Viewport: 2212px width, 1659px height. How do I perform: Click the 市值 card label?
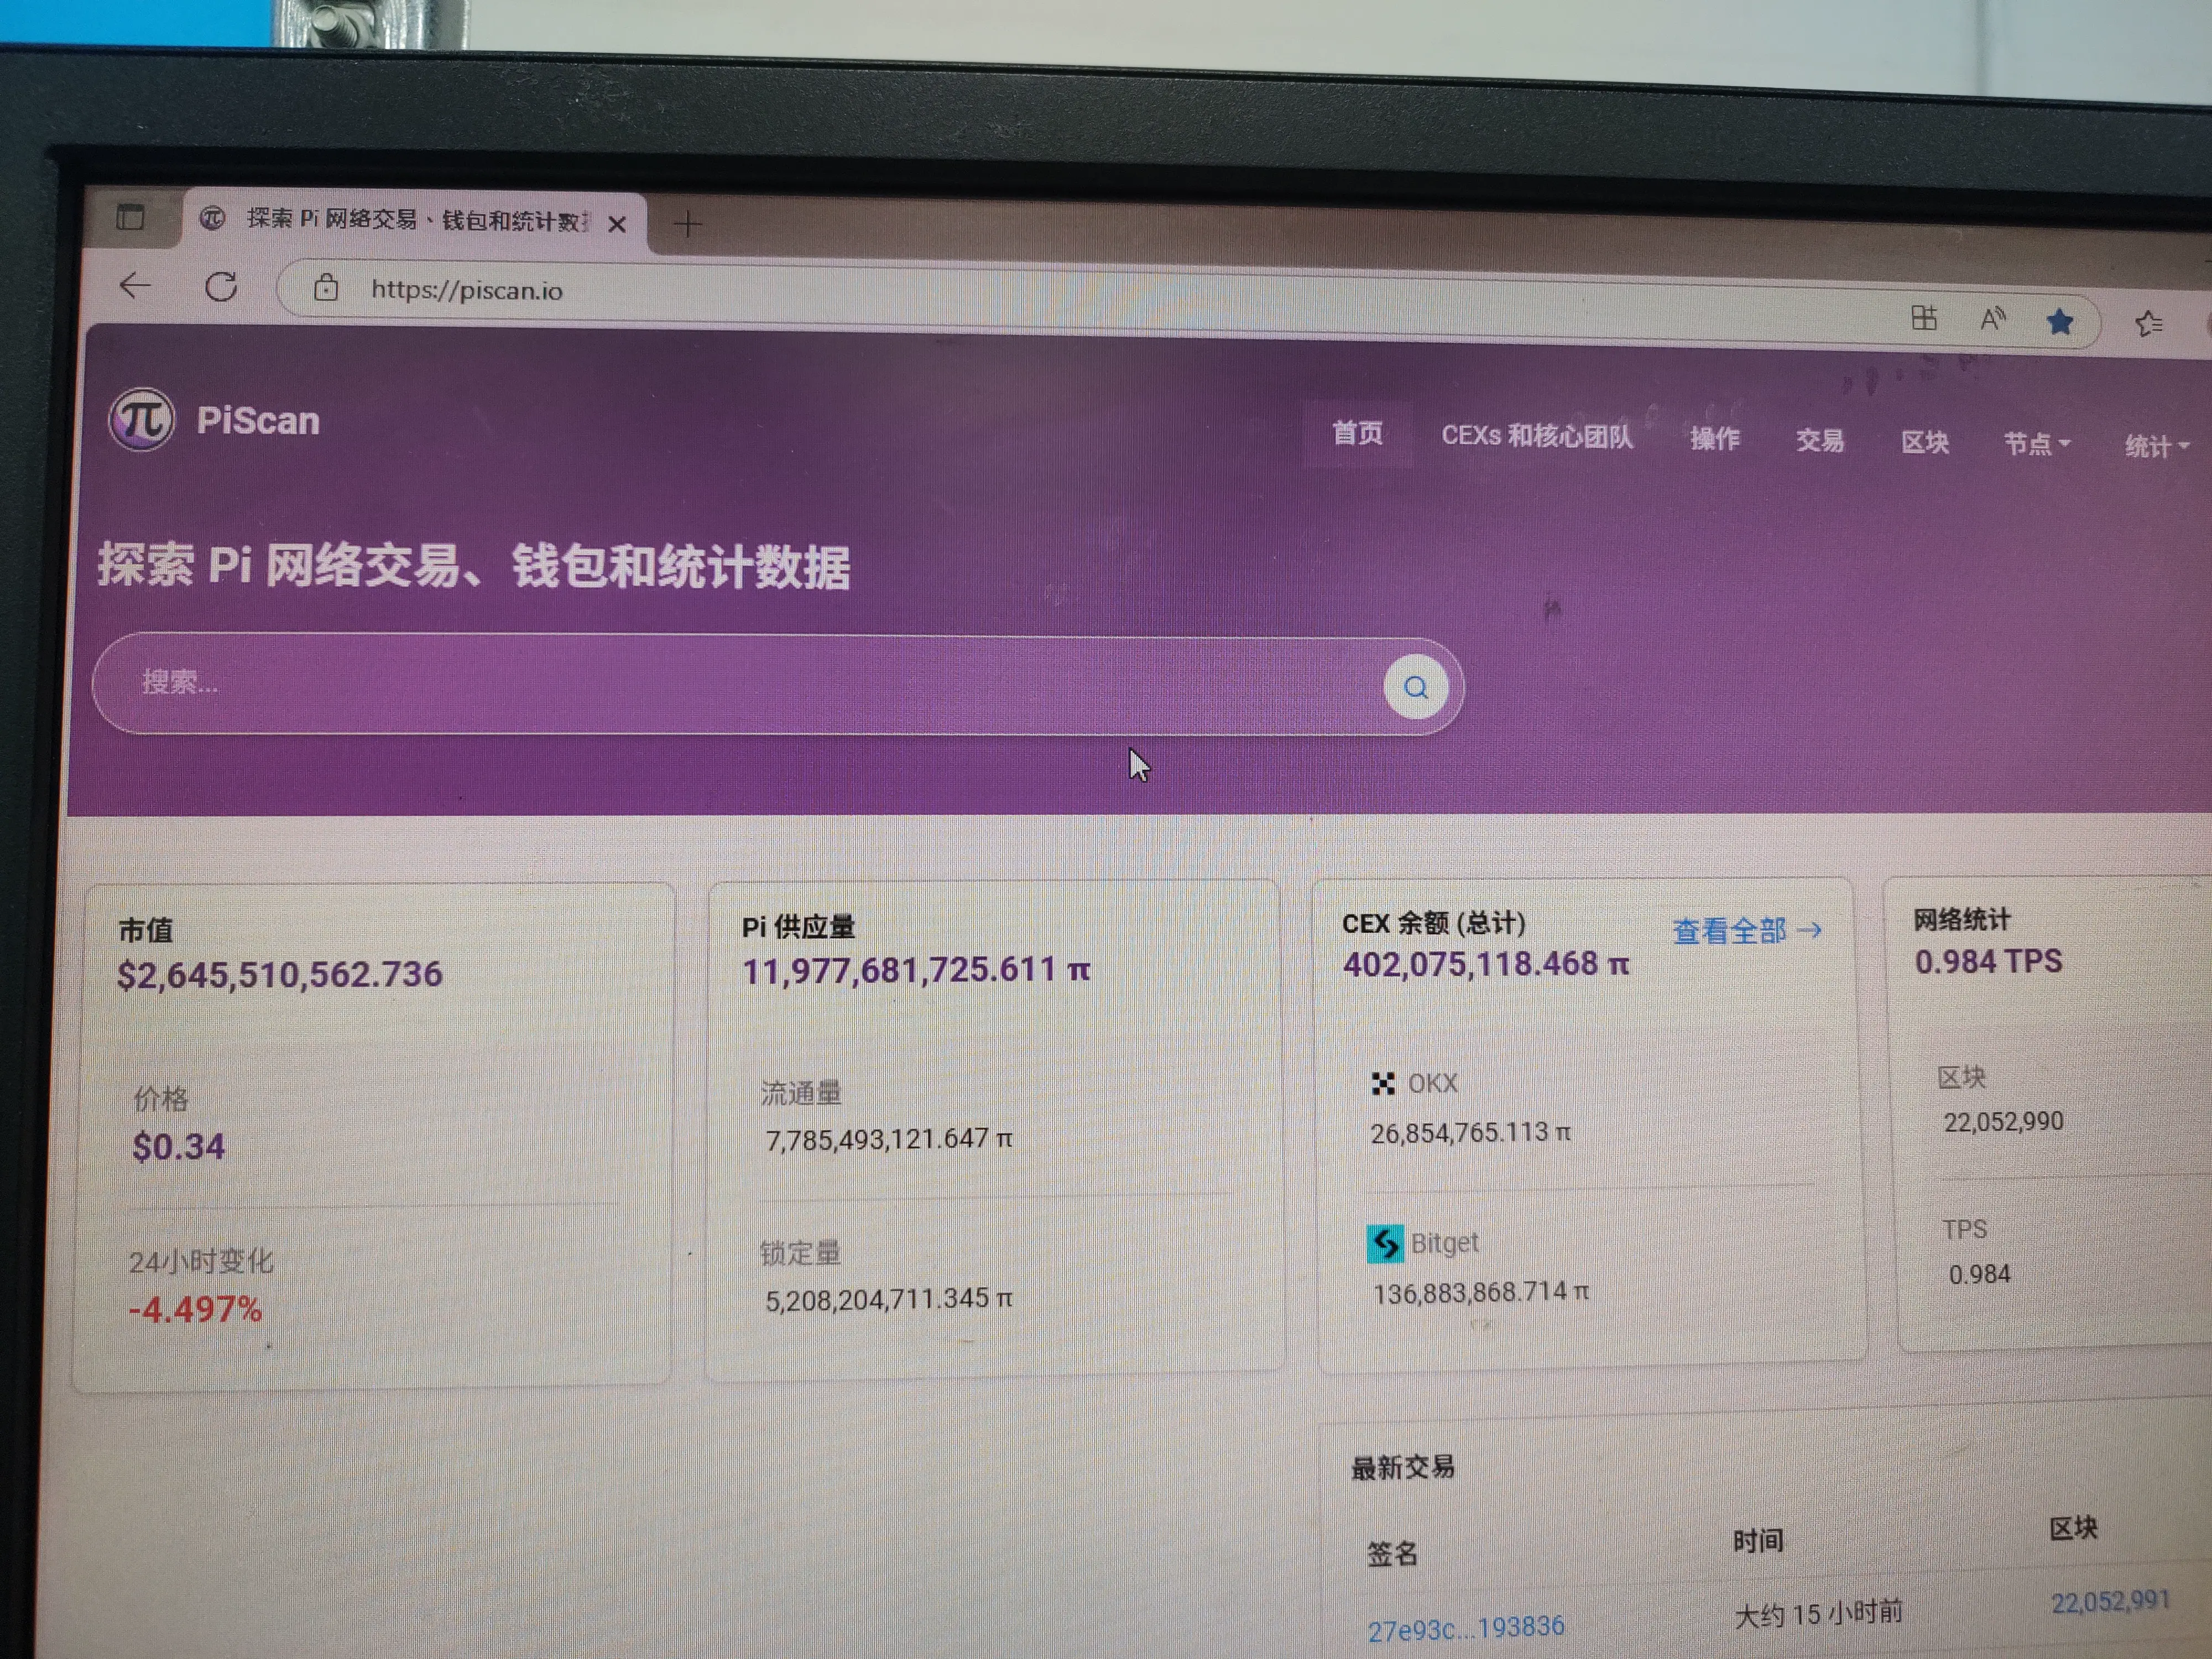(x=146, y=930)
